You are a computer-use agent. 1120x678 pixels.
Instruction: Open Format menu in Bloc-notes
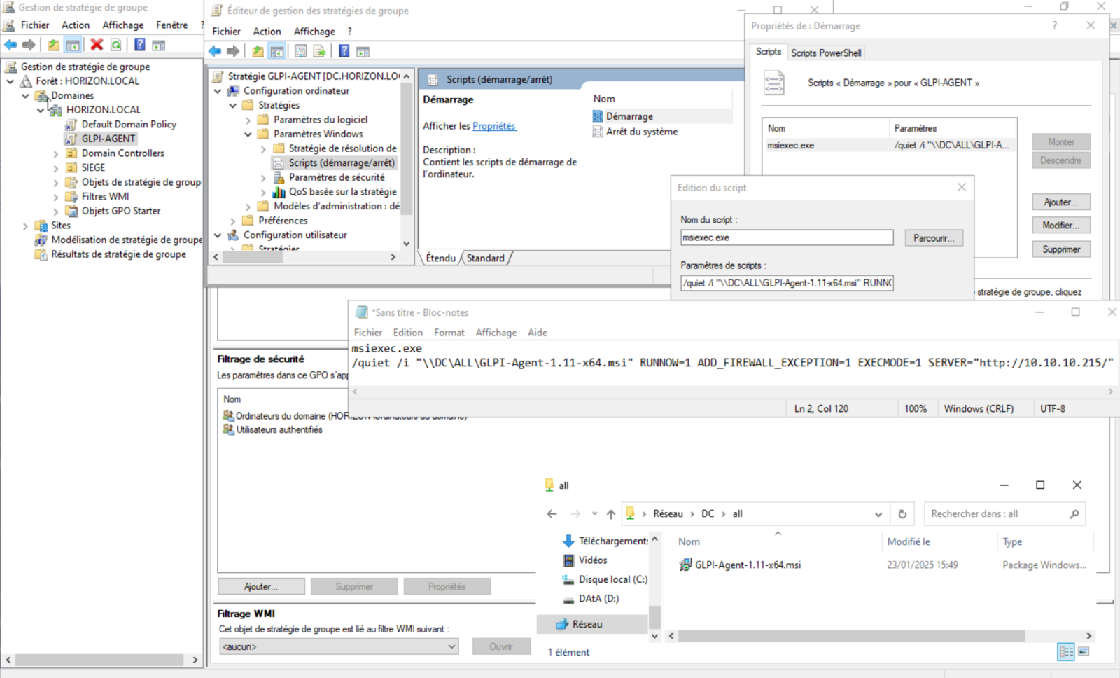pos(449,333)
